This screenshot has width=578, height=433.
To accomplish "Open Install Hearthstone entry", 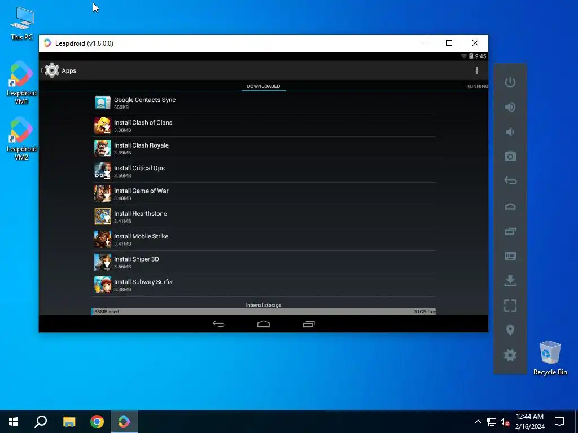I will click(x=264, y=217).
